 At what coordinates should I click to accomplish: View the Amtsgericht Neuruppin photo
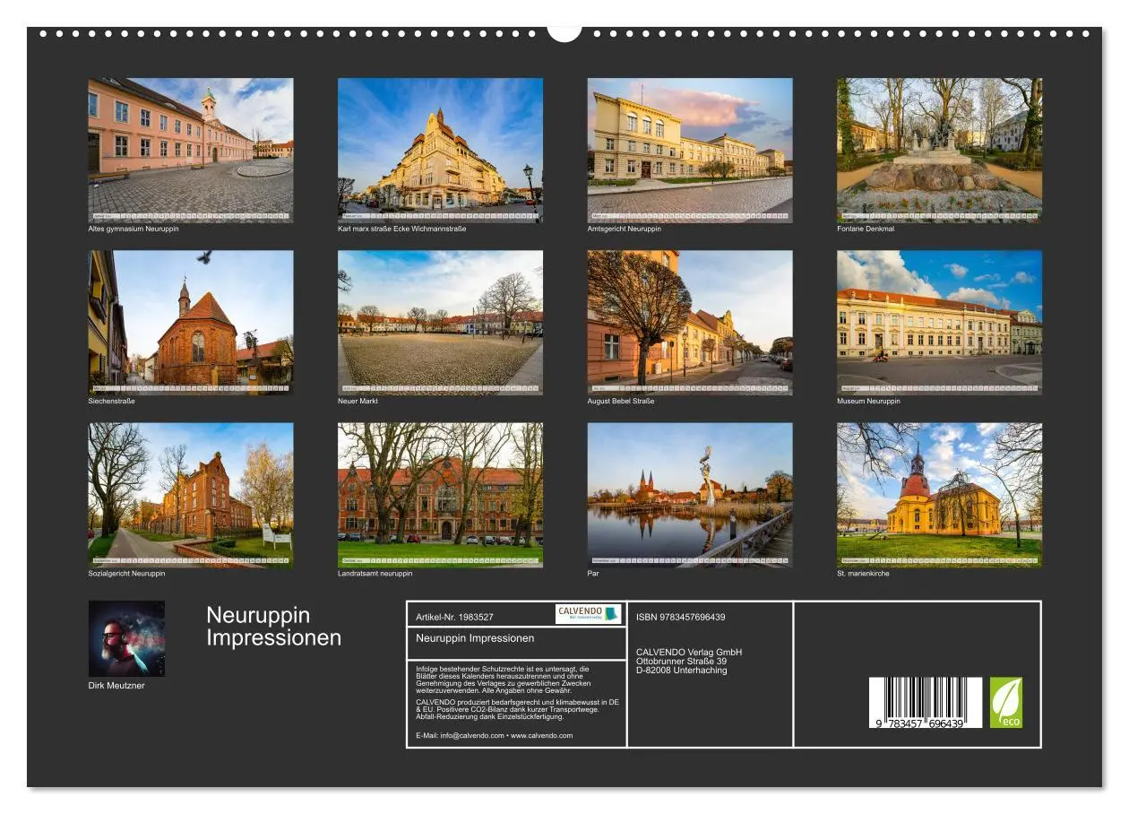point(690,147)
